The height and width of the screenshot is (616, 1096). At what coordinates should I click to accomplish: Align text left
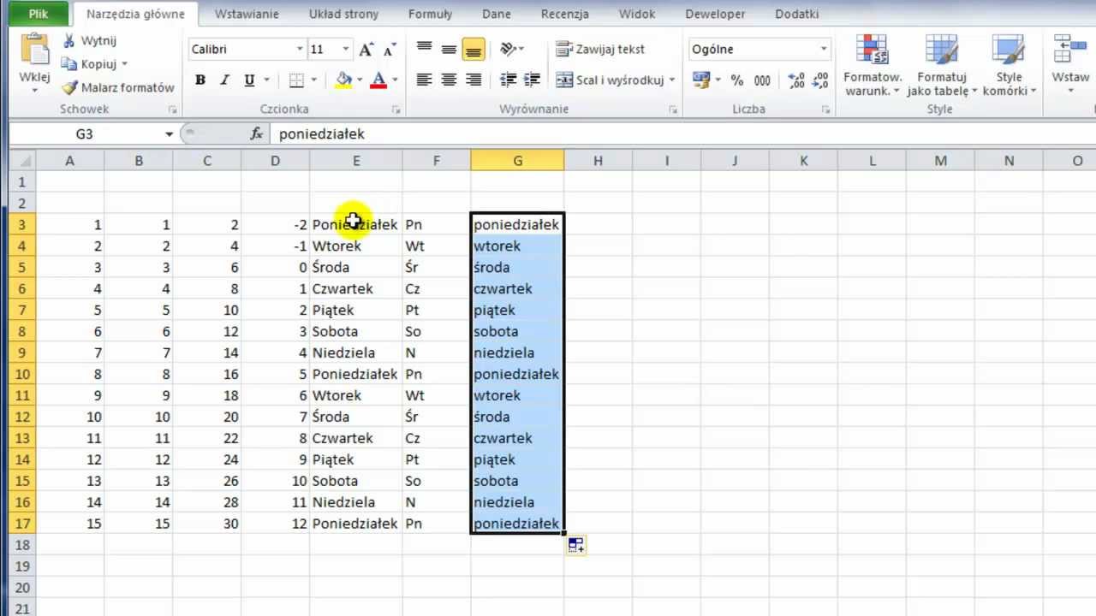pos(424,80)
